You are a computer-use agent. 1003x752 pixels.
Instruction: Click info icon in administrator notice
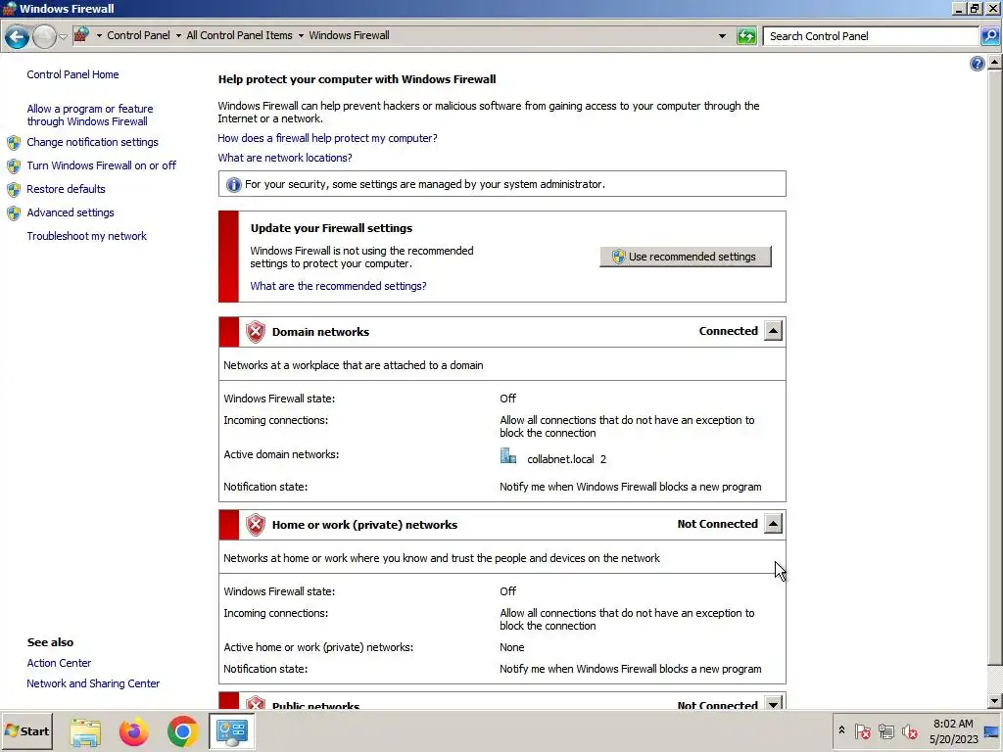(233, 185)
